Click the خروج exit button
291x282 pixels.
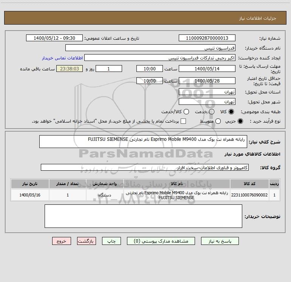click(62, 241)
